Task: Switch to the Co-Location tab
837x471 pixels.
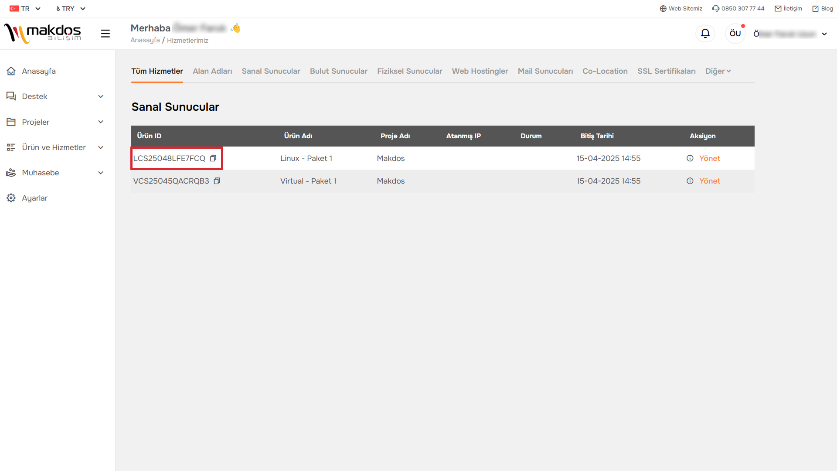Action: pyautogui.click(x=605, y=71)
